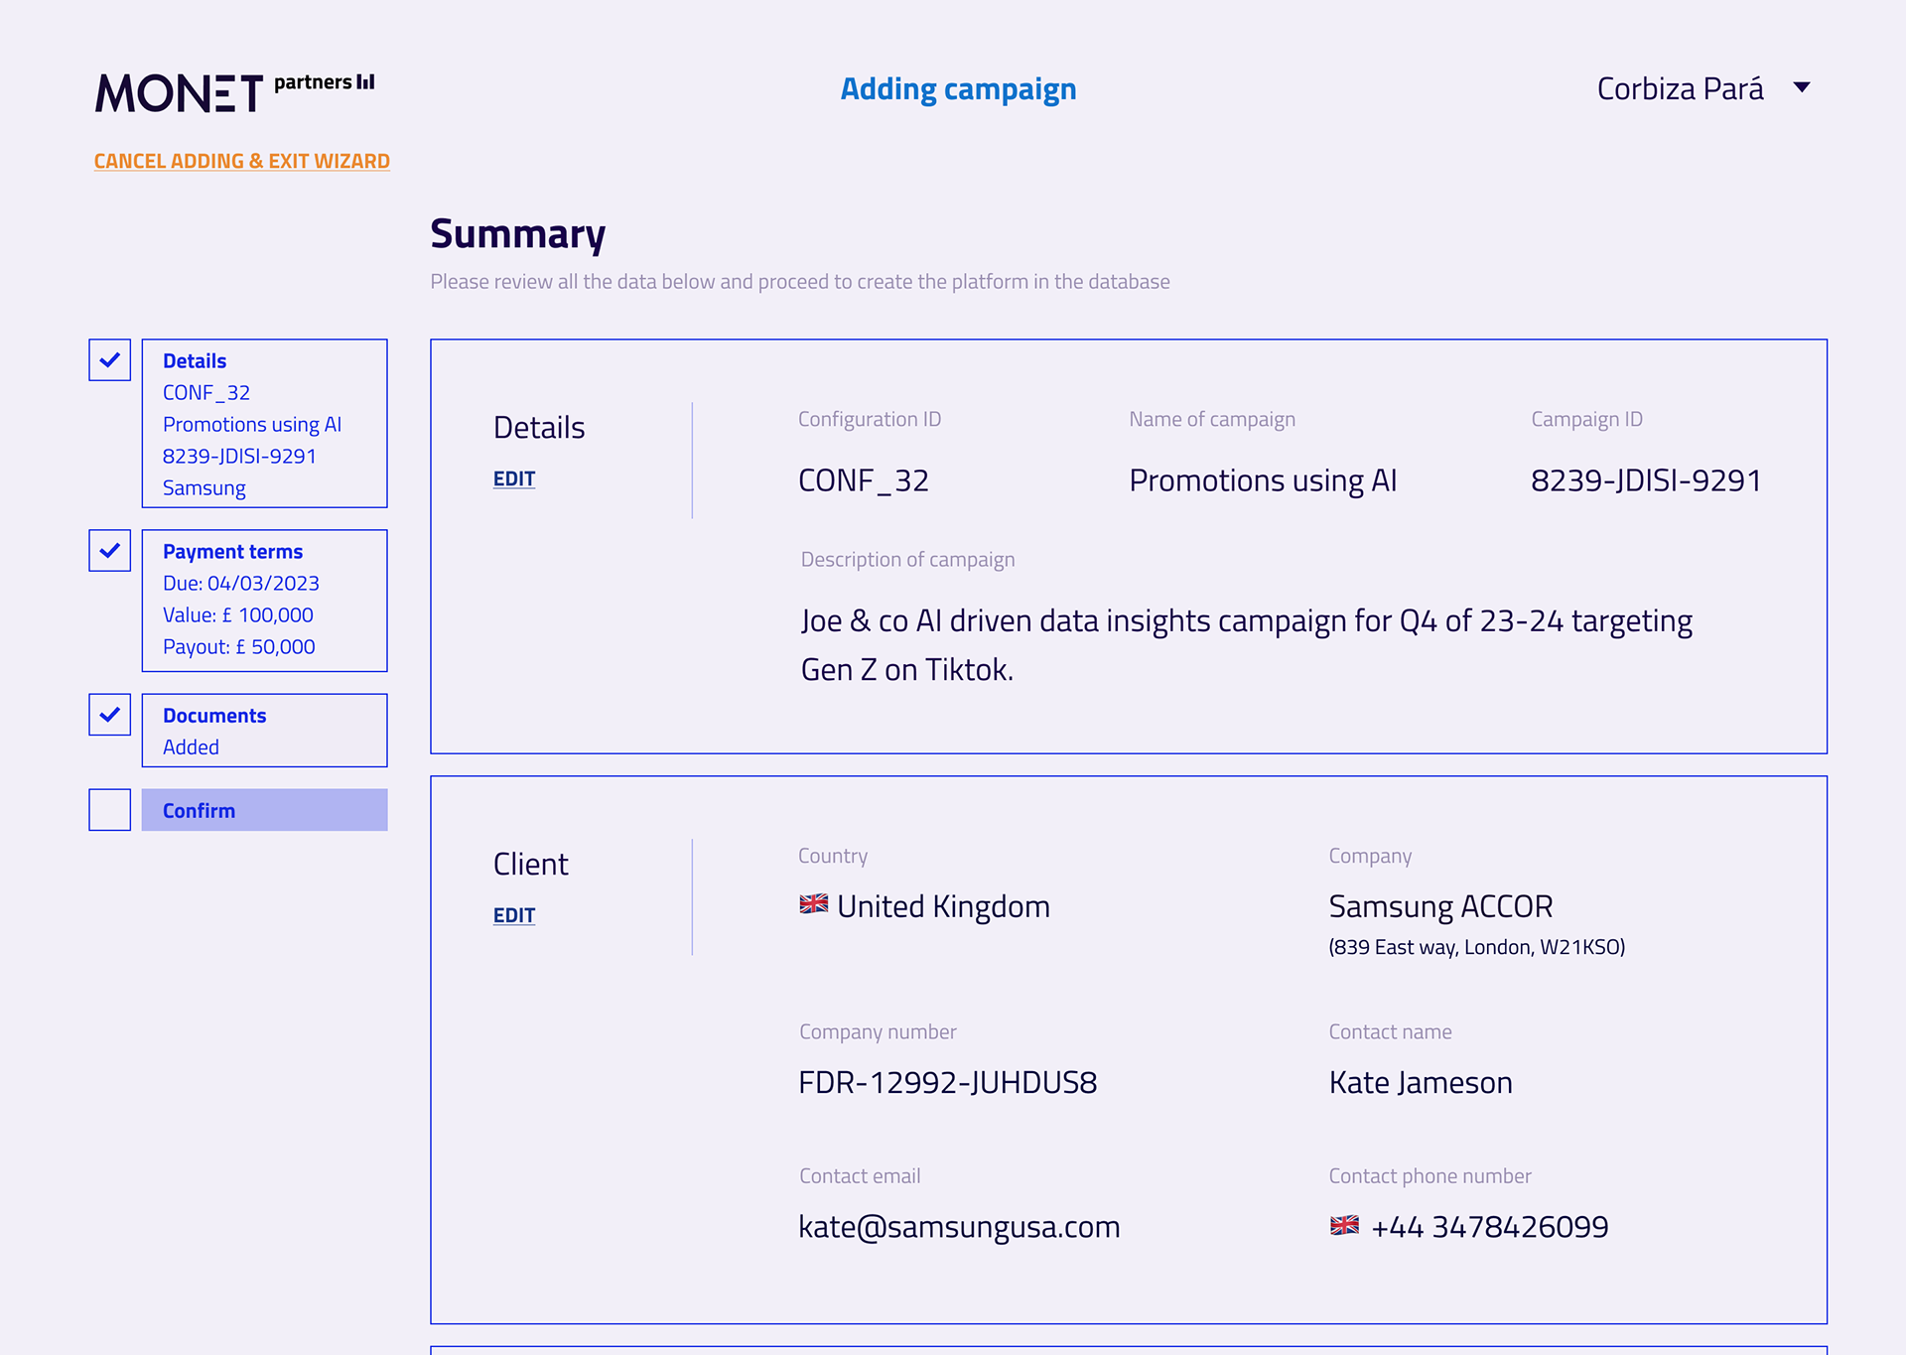This screenshot has width=1906, height=1355.
Task: Select company number FDR-12992-JUHDUS8
Action: tap(948, 1083)
